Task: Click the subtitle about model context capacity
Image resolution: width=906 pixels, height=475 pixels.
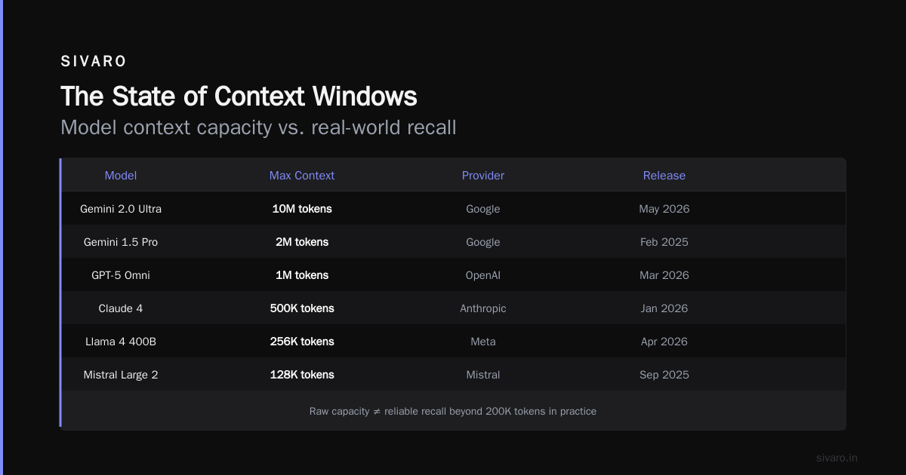Action: (258, 127)
